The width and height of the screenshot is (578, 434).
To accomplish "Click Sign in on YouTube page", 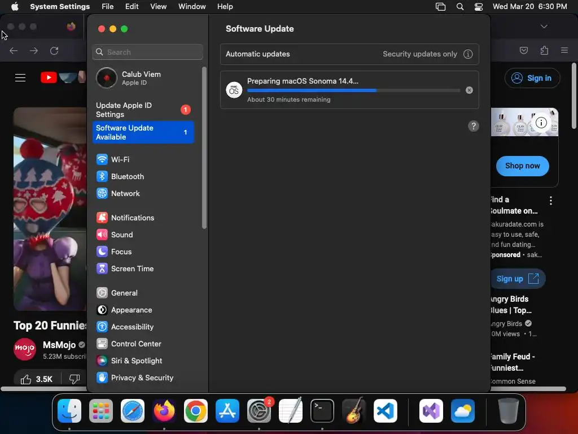I will point(532,78).
